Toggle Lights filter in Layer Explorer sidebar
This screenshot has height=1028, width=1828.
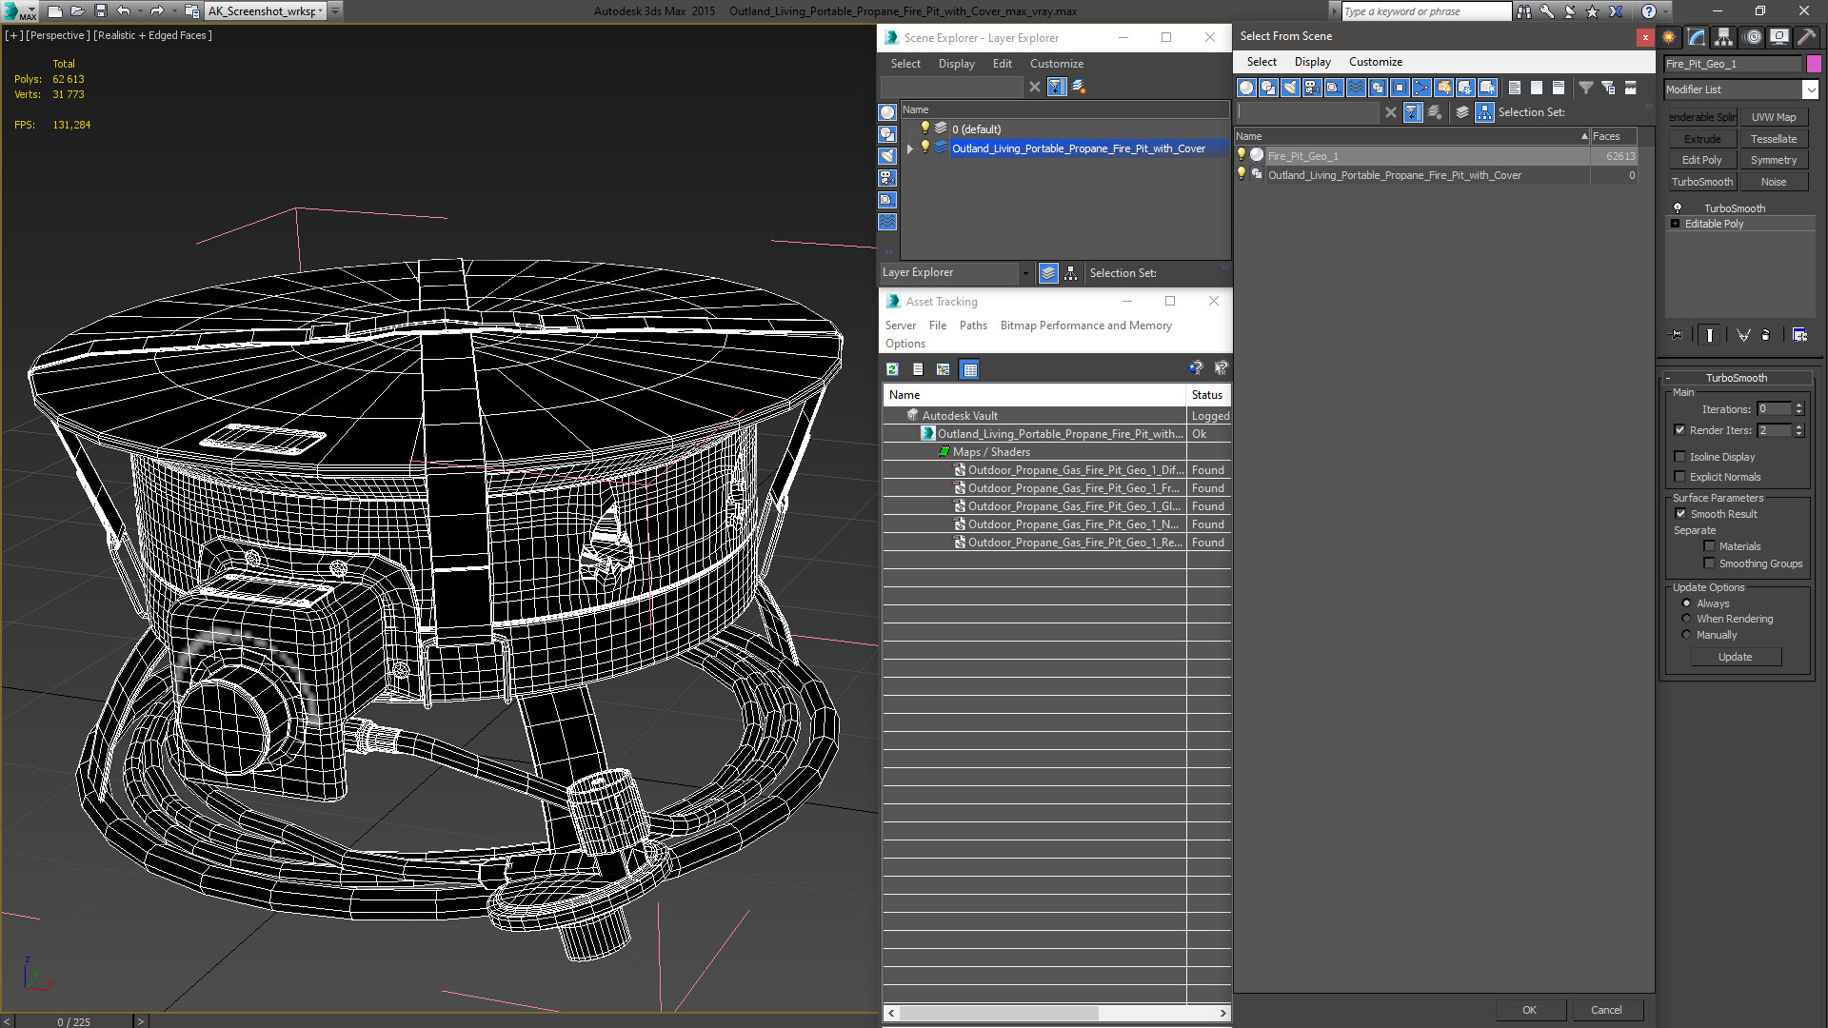tap(887, 156)
